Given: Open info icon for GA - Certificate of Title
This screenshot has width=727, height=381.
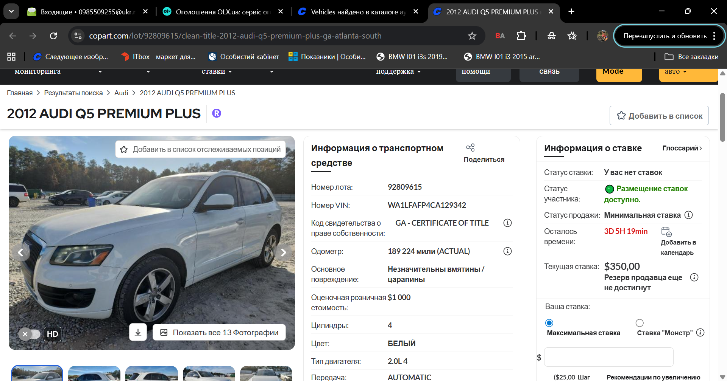Looking at the screenshot, I should click(507, 223).
